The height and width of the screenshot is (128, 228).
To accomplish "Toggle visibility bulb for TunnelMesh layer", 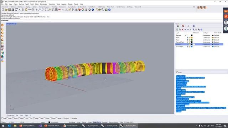I will [188, 42].
